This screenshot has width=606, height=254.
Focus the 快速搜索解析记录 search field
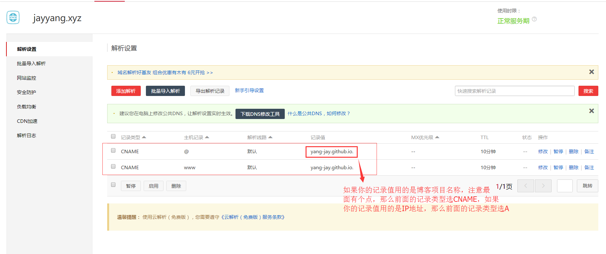(514, 91)
